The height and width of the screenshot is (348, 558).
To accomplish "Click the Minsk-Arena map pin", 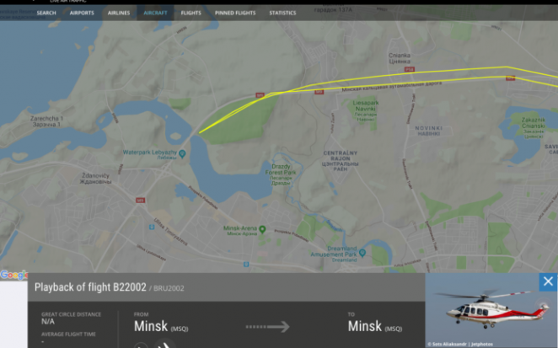I will pos(262,229).
